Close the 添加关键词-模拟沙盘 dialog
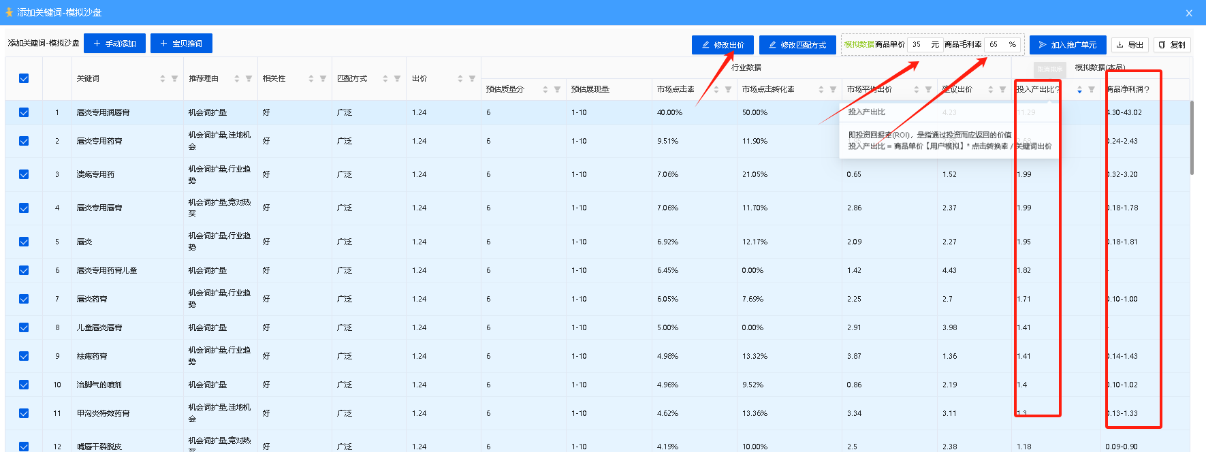 1189,13
